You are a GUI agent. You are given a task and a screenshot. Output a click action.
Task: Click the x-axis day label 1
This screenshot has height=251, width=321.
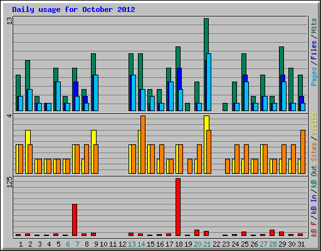coord(21,244)
